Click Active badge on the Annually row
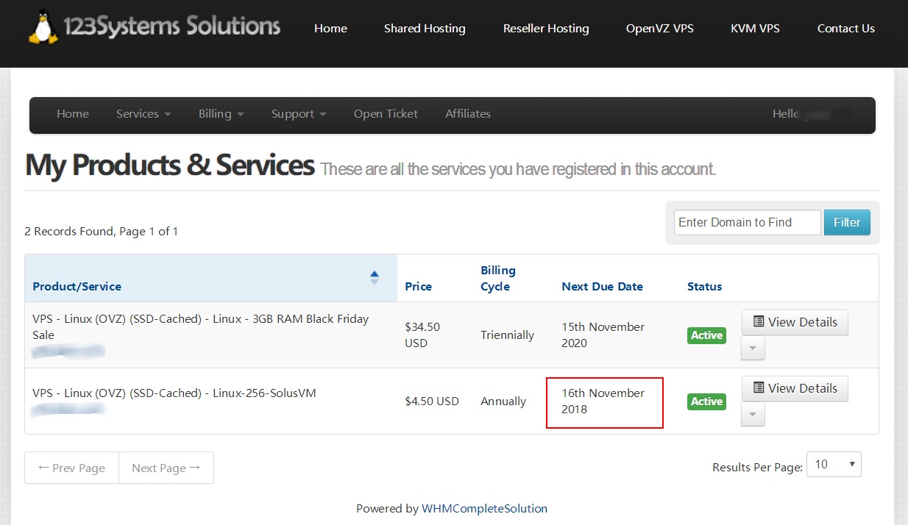The image size is (908, 525). coord(706,401)
